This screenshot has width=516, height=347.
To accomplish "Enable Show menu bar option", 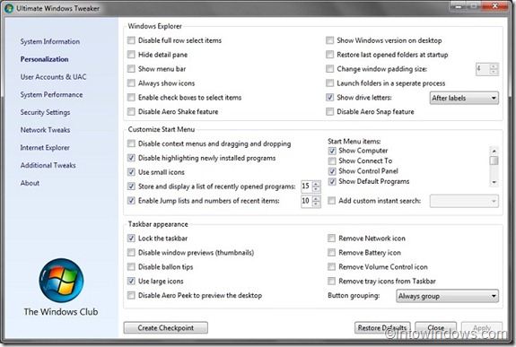I will pos(131,69).
